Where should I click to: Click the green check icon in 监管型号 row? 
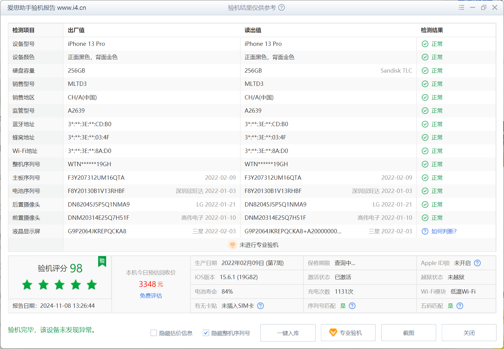click(425, 111)
